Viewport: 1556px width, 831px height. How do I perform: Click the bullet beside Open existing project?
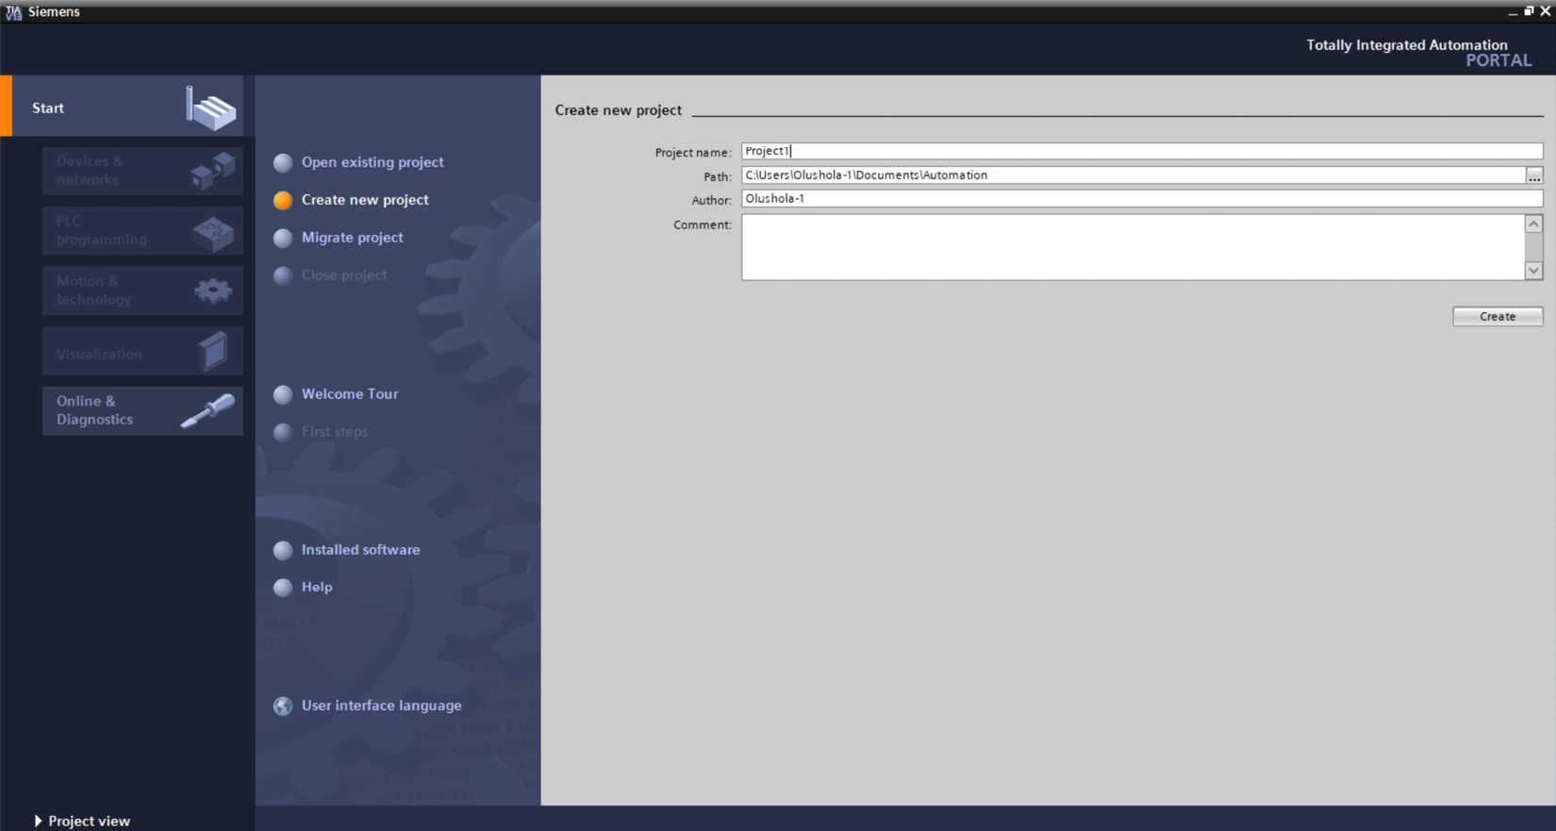tap(283, 162)
